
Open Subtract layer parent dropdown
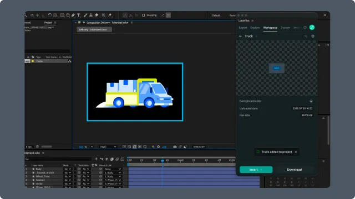[x=113, y=180]
